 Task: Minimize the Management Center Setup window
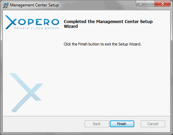[141, 4]
